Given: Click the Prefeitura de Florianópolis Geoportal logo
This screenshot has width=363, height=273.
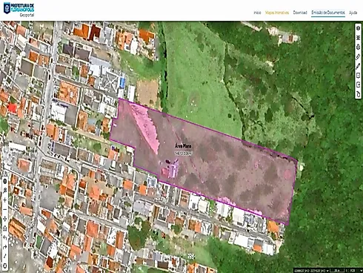Looking at the screenshot, I should [x=19, y=9].
